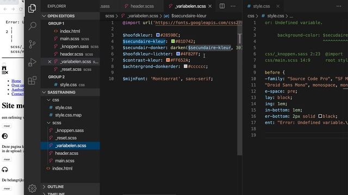Click the #cccccc color swatch

pos(185,66)
